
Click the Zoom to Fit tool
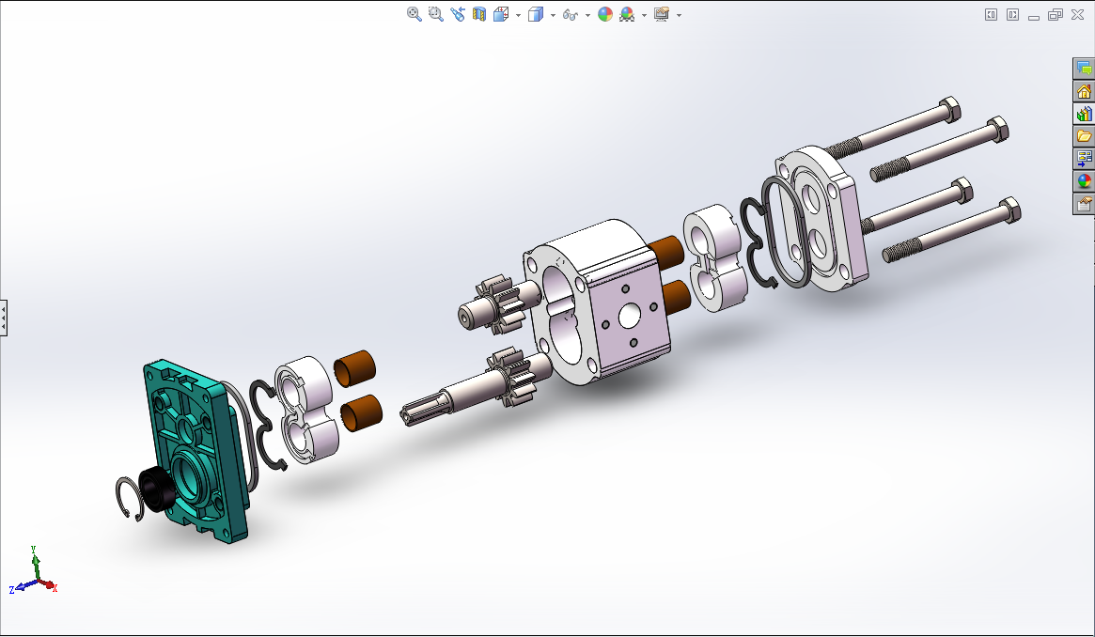pos(414,14)
